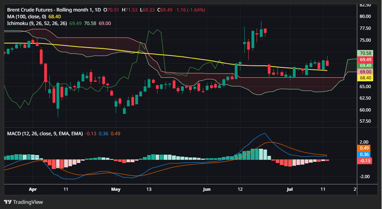
Task: Click the TradingView logo icon
Action: pyautogui.click(x=8, y=202)
